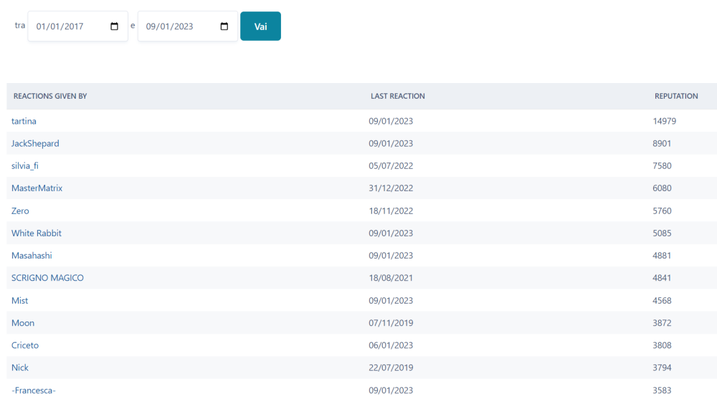This screenshot has width=717, height=401.
Task: Open the Moon user link
Action: [23, 323]
